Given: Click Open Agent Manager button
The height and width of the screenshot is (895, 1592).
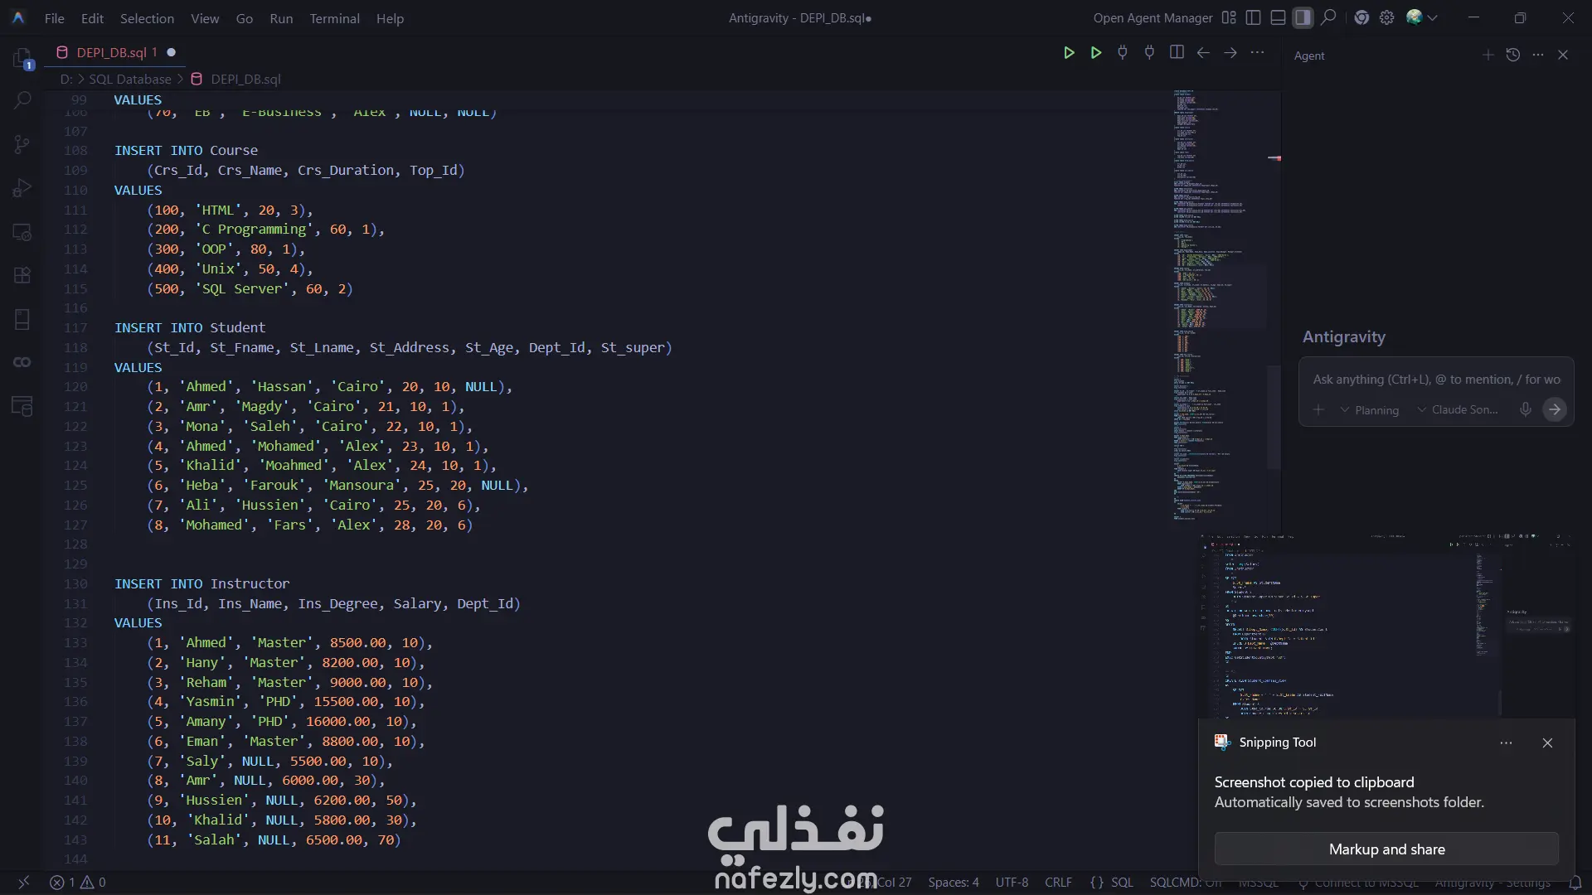Looking at the screenshot, I should tap(1153, 17).
